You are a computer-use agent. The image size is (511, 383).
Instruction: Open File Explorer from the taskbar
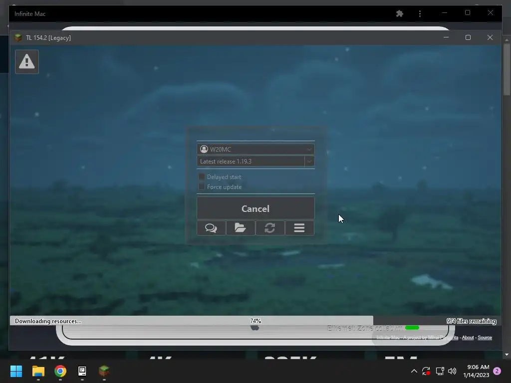(38, 371)
